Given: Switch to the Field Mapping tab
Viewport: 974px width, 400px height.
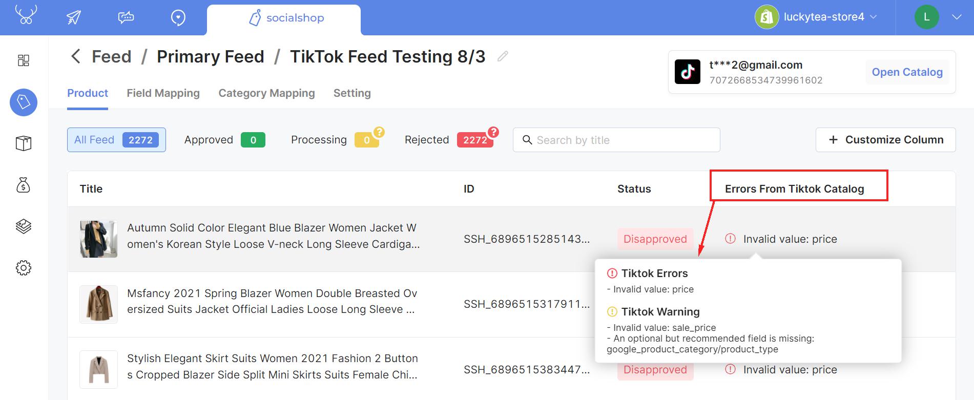Looking at the screenshot, I should [x=163, y=93].
